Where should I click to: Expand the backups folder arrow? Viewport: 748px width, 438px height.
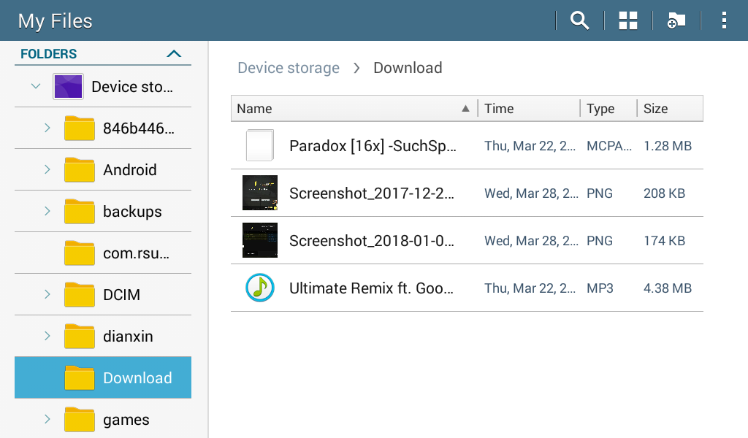[x=47, y=211]
